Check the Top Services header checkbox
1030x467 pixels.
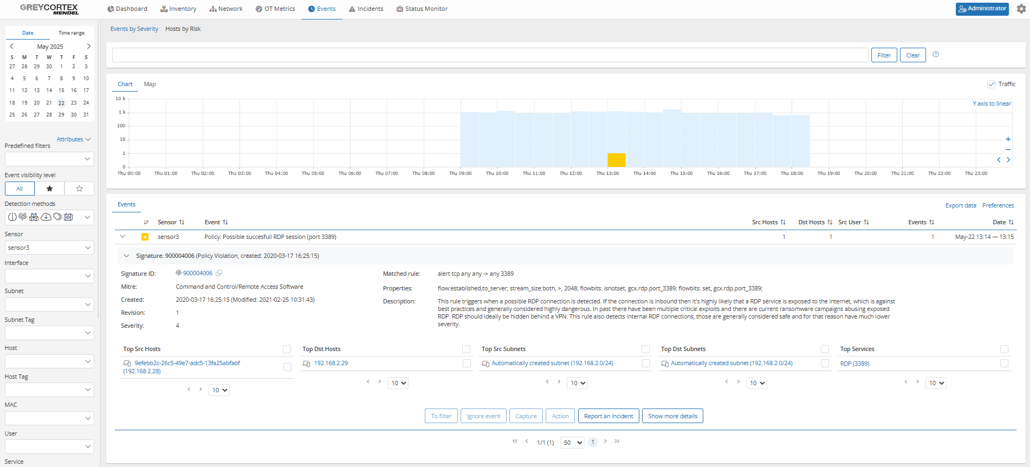click(1004, 349)
